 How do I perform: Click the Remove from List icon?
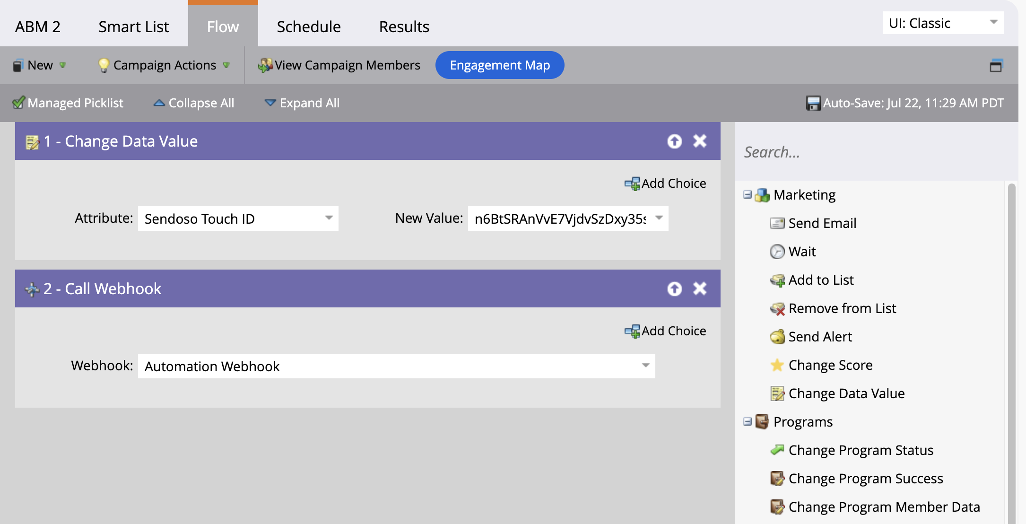(777, 308)
